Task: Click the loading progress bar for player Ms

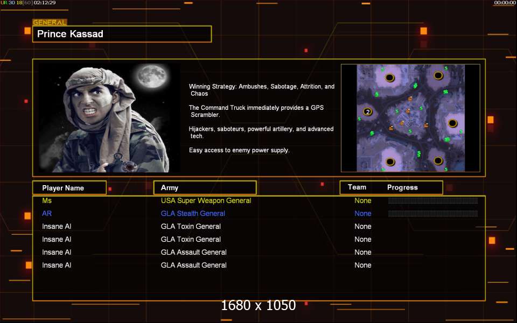Action: click(433, 201)
